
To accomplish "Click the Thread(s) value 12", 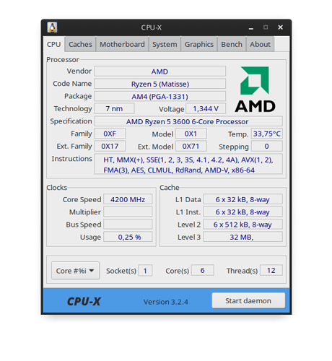I will tap(271, 271).
